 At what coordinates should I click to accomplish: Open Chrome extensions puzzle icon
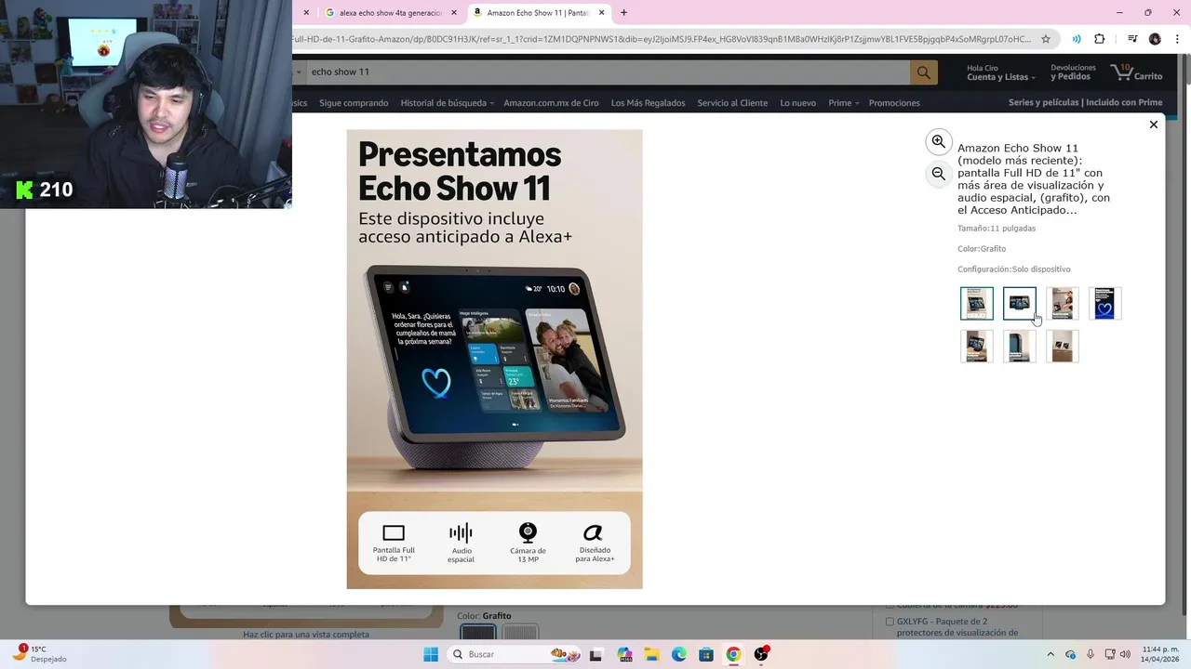(x=1100, y=39)
